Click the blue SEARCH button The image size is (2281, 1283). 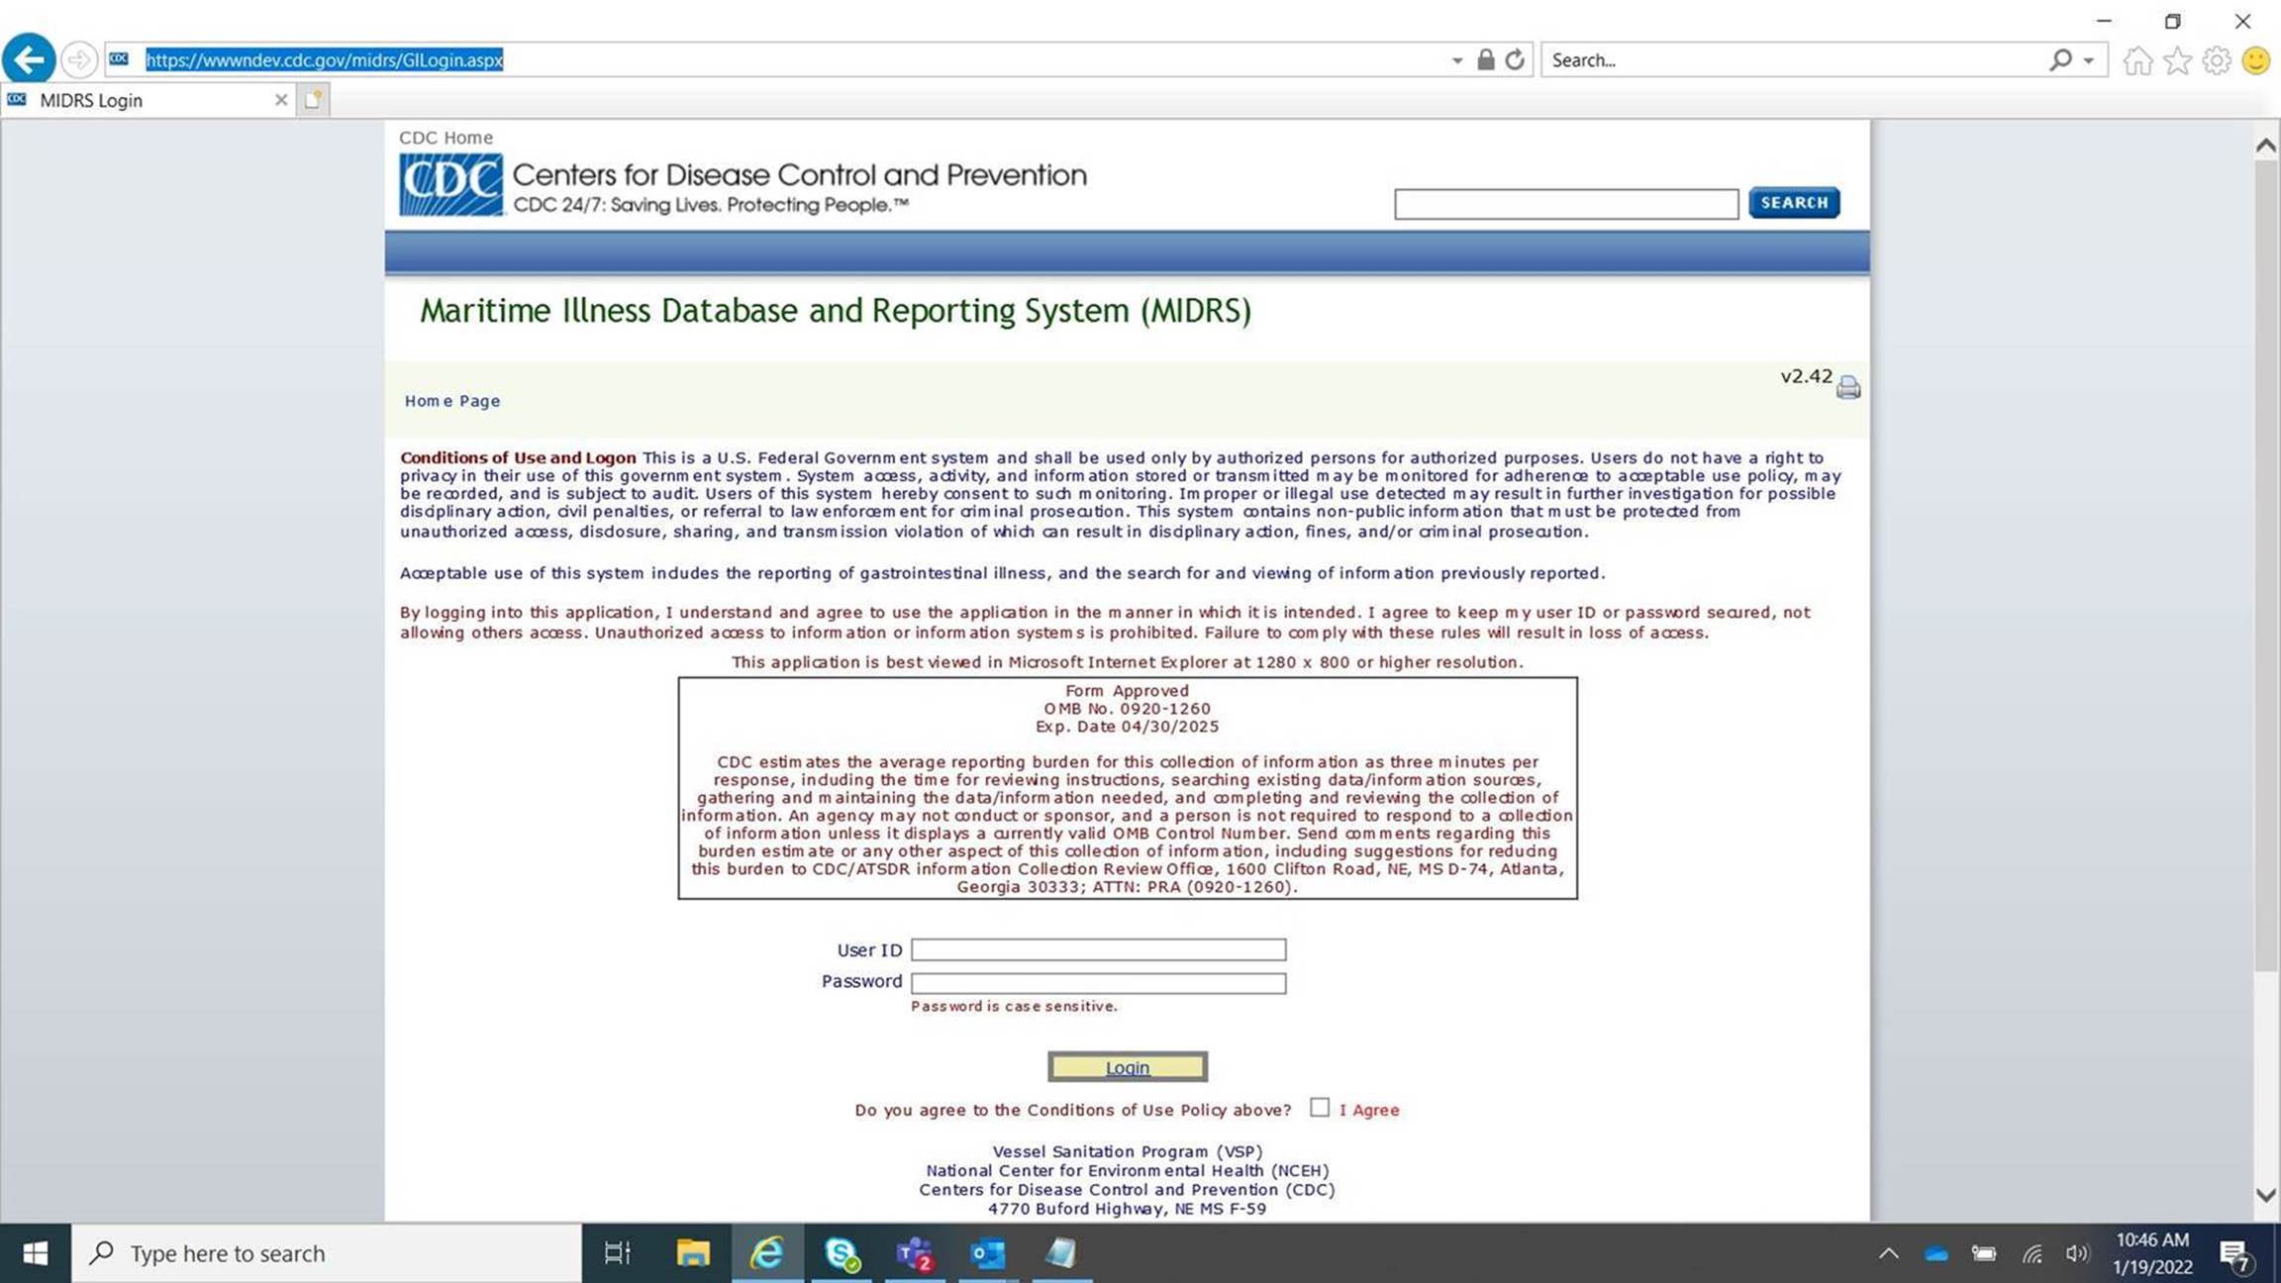tap(1793, 202)
